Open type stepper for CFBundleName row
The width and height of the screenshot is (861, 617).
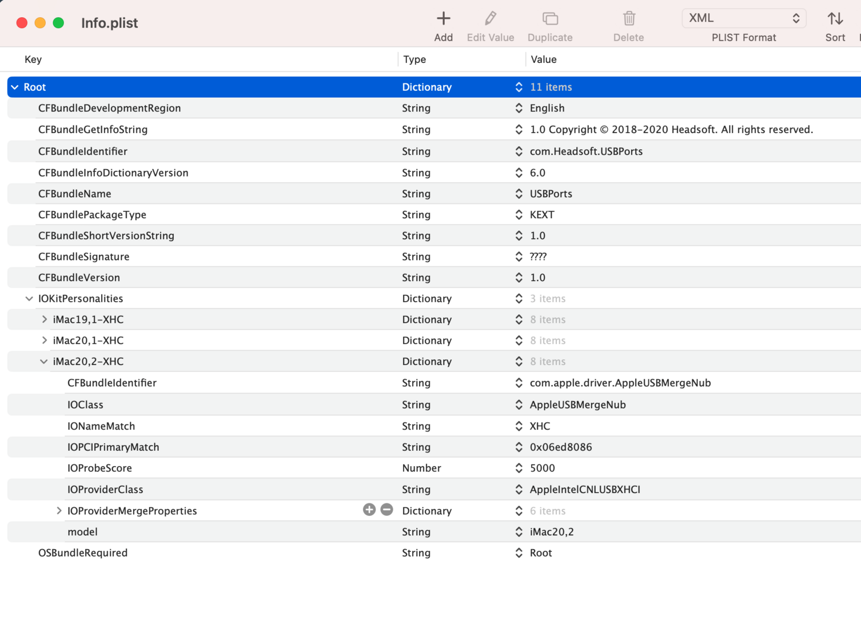tap(519, 194)
